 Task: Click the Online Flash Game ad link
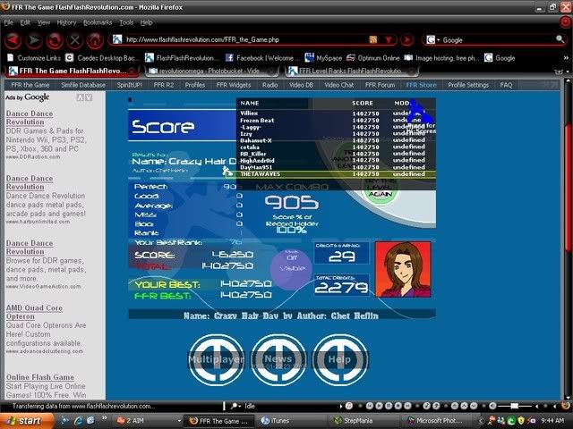pyautogui.click(x=40, y=377)
